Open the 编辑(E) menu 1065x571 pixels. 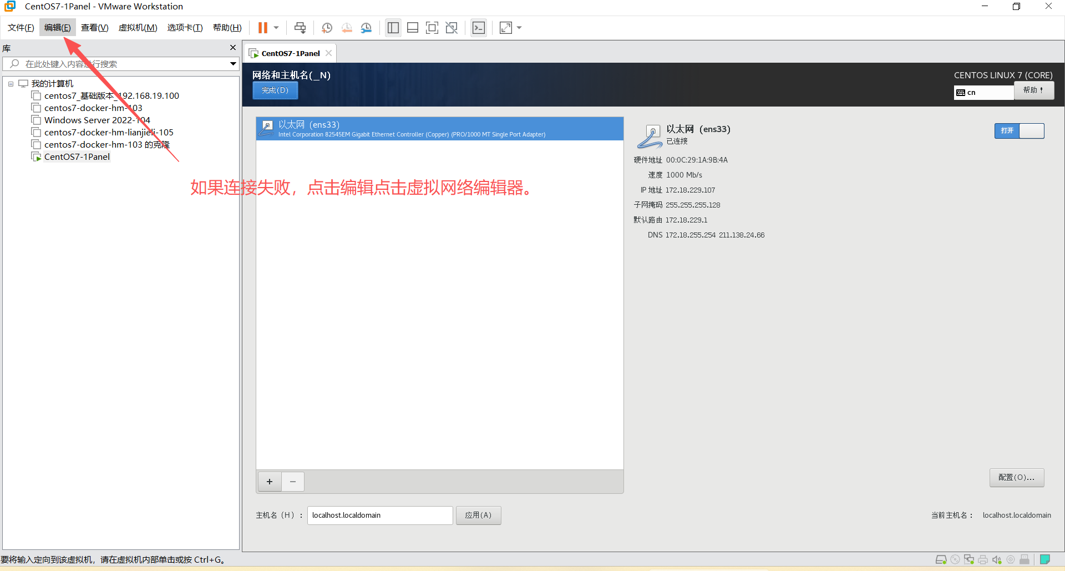click(58, 28)
